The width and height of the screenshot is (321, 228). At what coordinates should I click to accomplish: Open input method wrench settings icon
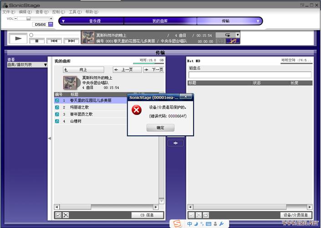pos(221,224)
